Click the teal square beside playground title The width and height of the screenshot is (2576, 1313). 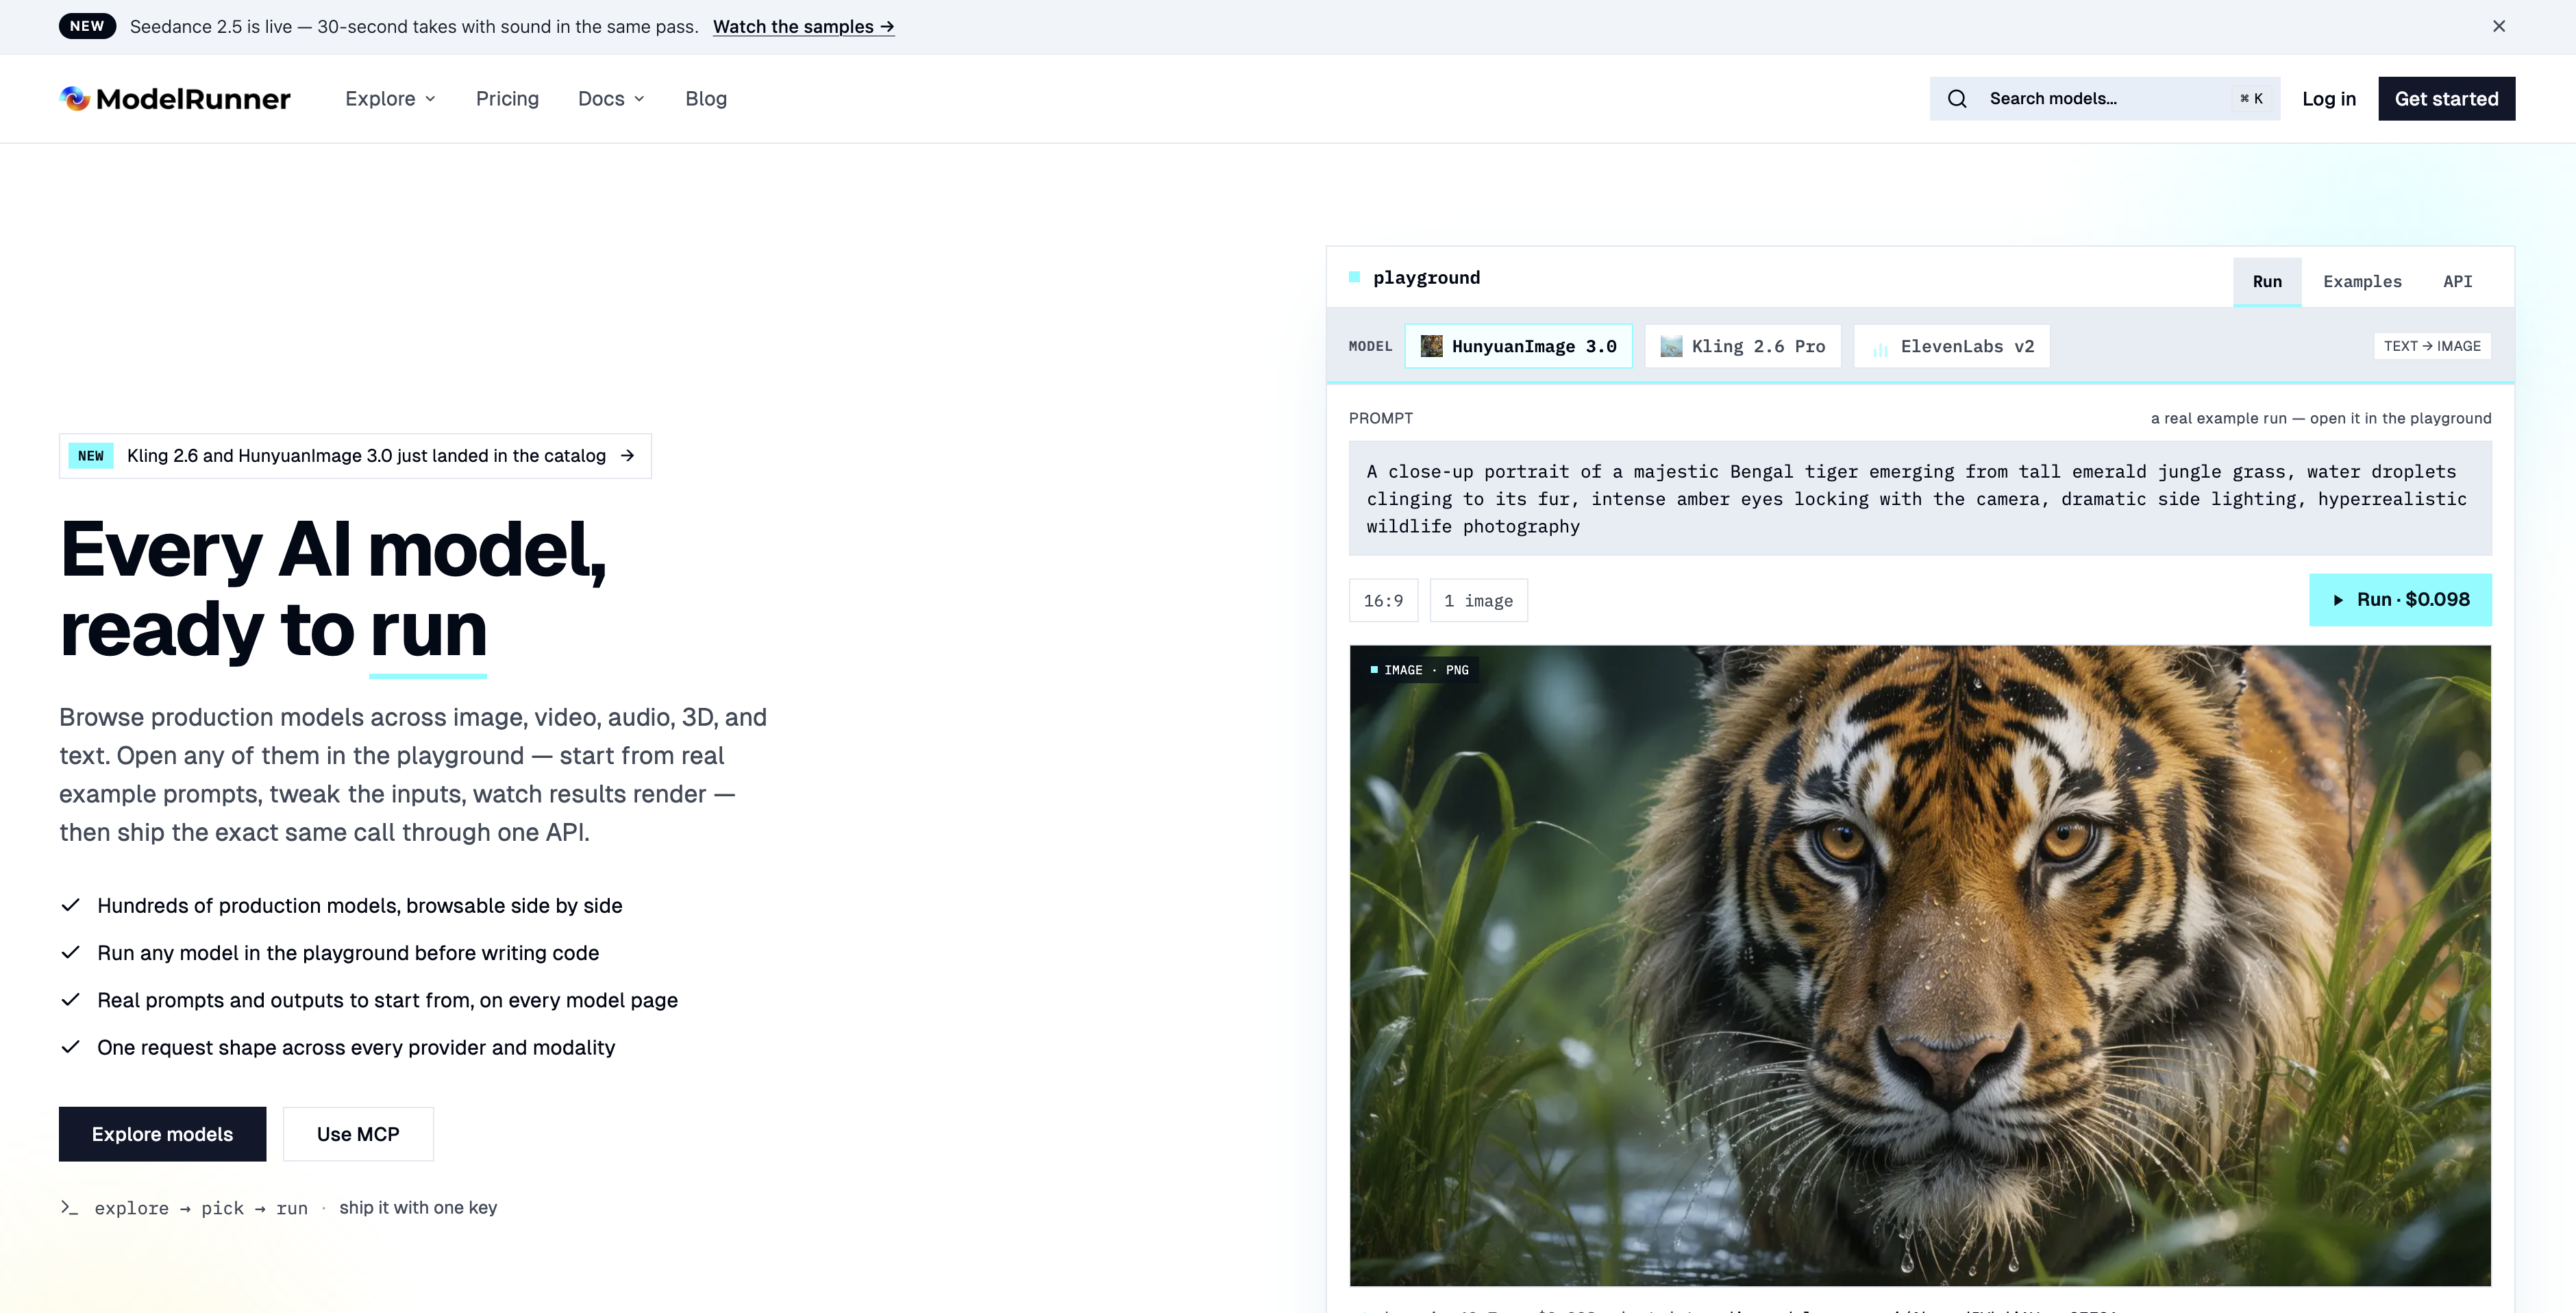tap(1354, 277)
